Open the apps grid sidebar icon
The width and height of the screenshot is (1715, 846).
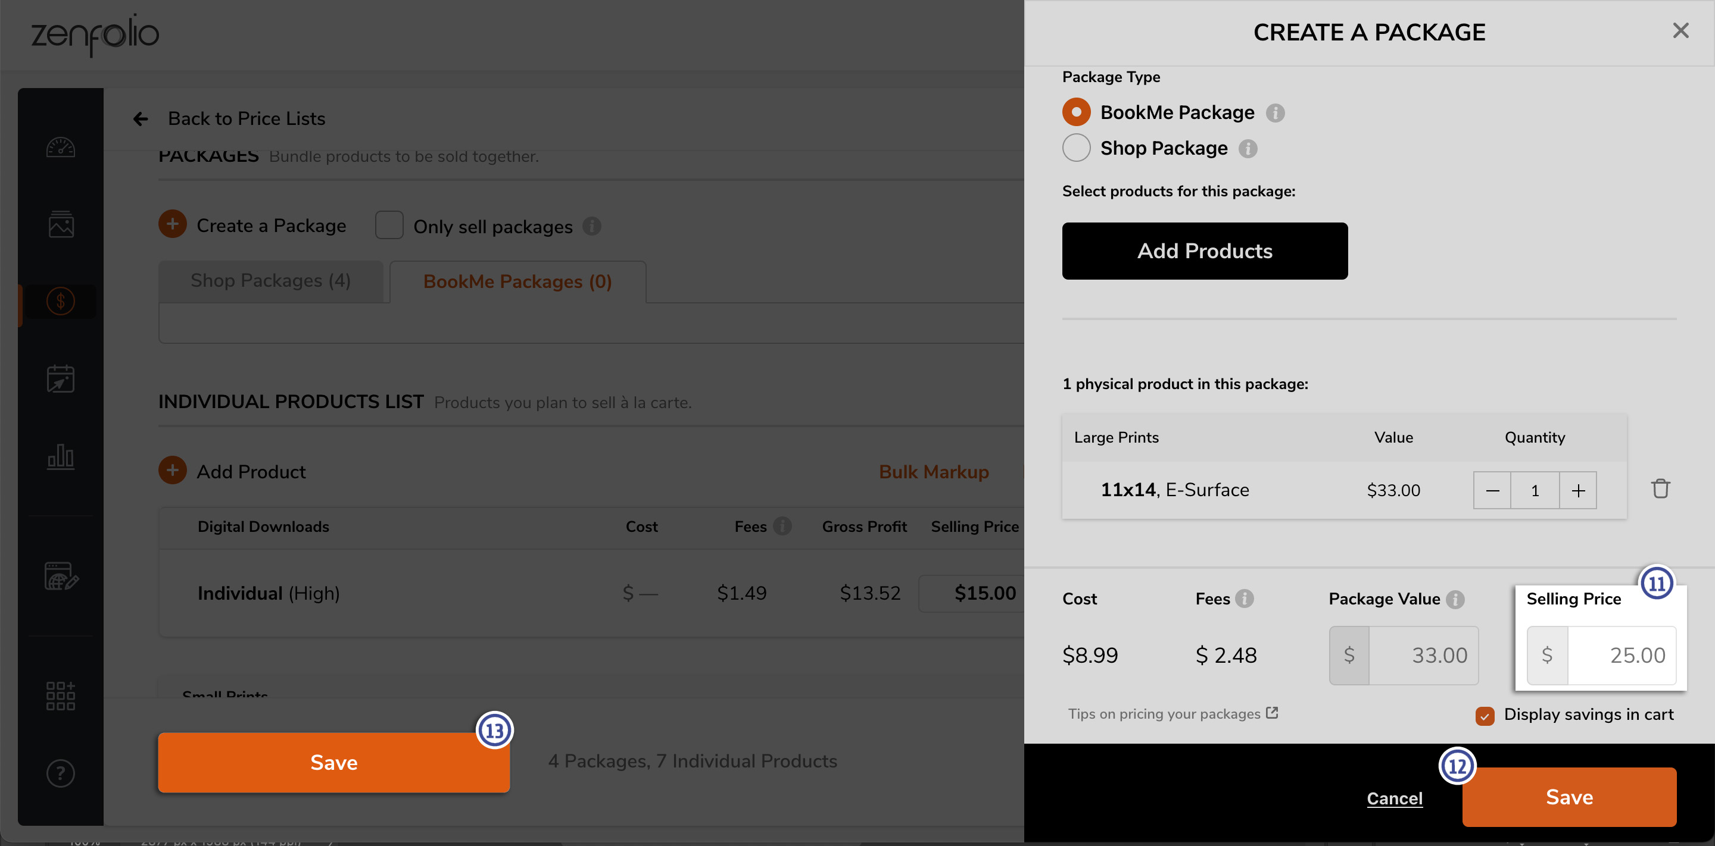[x=61, y=695]
